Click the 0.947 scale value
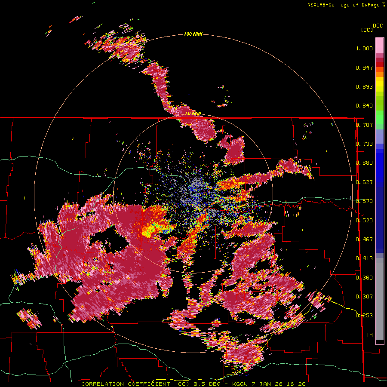 coord(364,68)
